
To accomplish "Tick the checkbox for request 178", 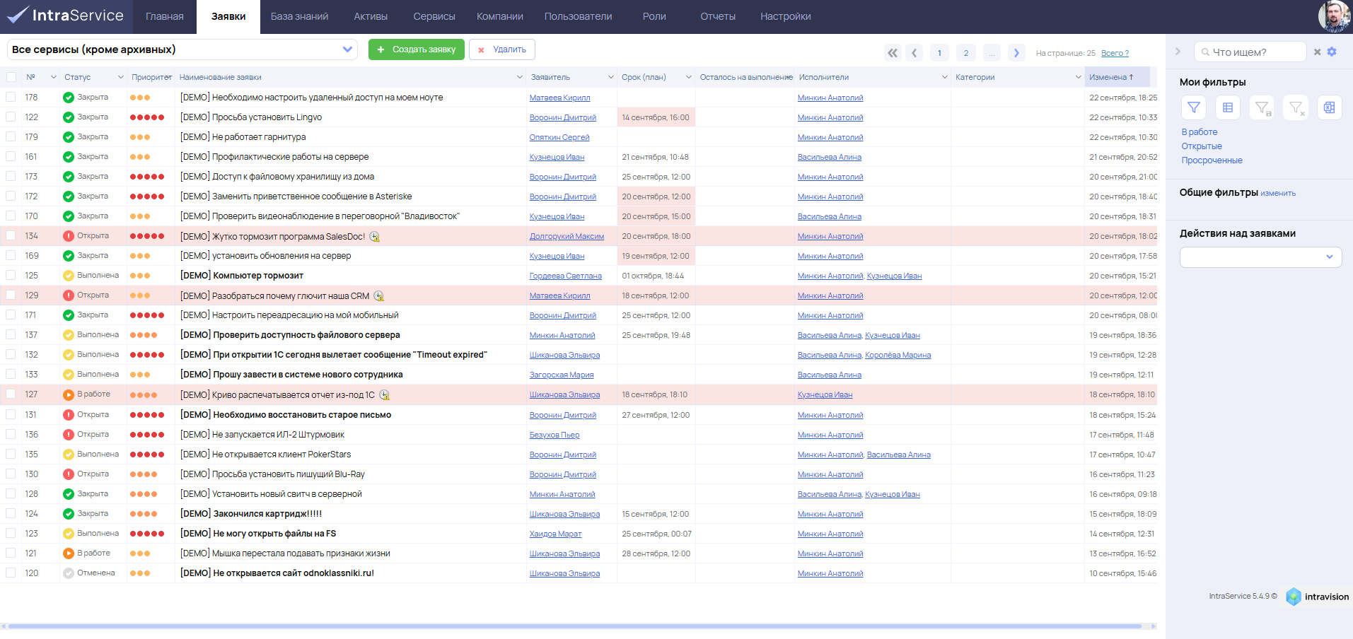I will [11, 98].
